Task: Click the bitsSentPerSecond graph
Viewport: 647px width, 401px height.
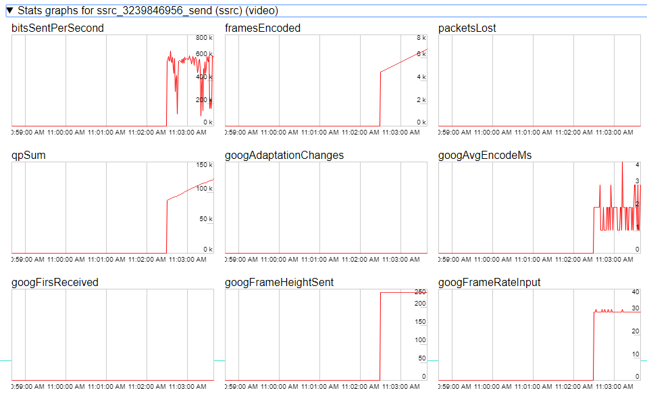Action: (x=113, y=81)
